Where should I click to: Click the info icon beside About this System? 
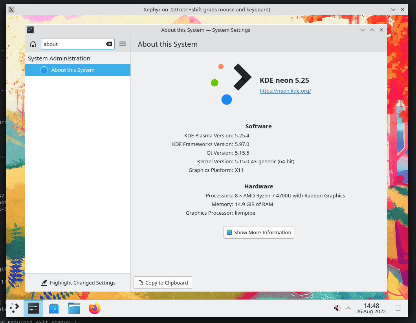pyautogui.click(x=44, y=69)
